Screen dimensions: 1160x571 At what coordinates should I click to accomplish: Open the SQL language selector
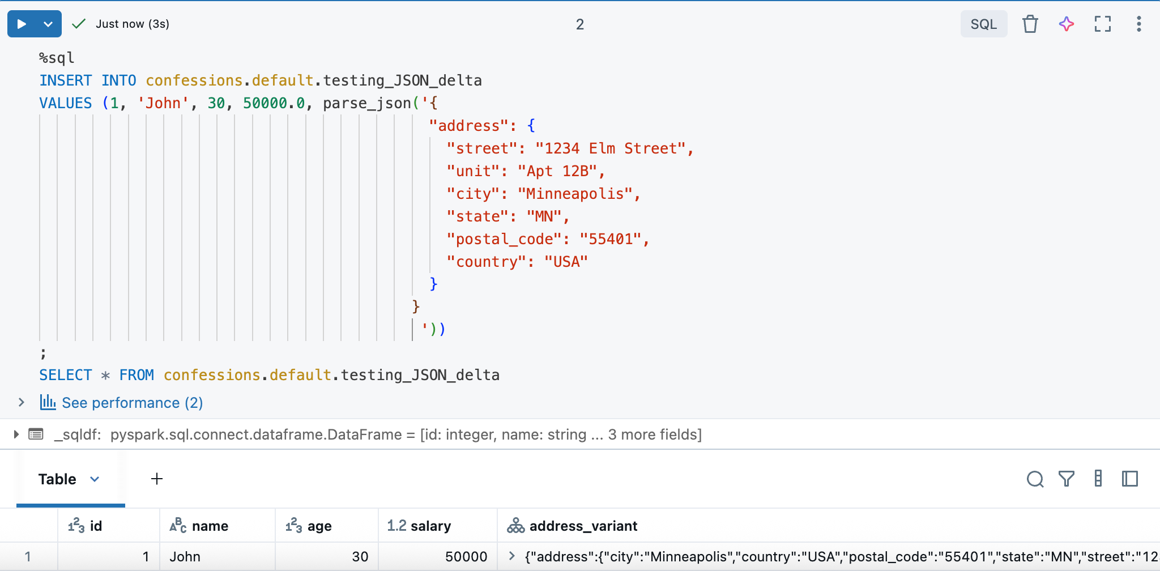tap(984, 23)
